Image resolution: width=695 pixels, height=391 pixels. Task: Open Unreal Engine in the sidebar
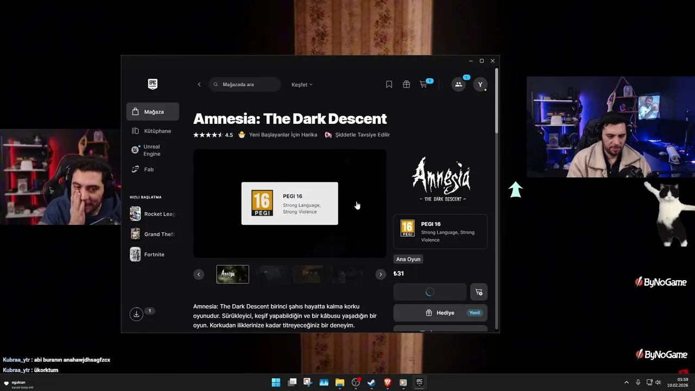(153, 150)
